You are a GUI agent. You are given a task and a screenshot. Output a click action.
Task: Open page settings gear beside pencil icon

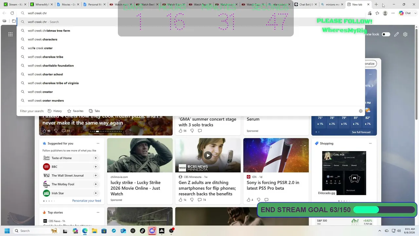coord(405,34)
